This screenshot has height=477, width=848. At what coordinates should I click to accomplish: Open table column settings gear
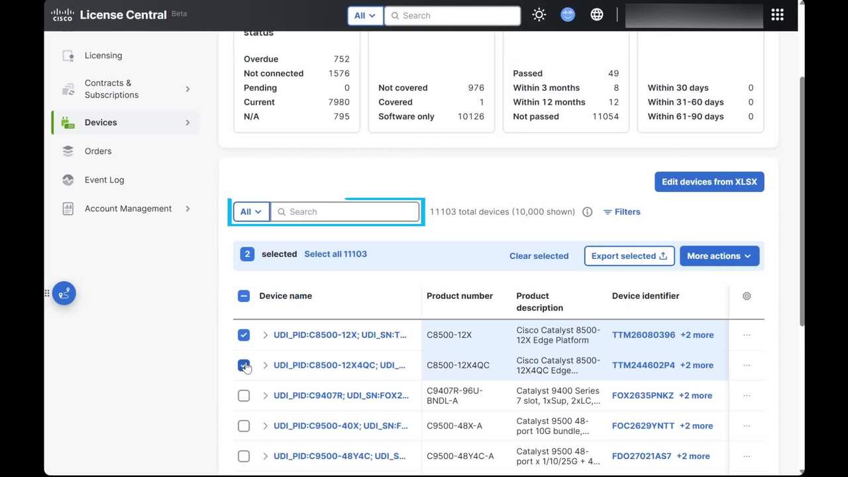[x=747, y=296]
